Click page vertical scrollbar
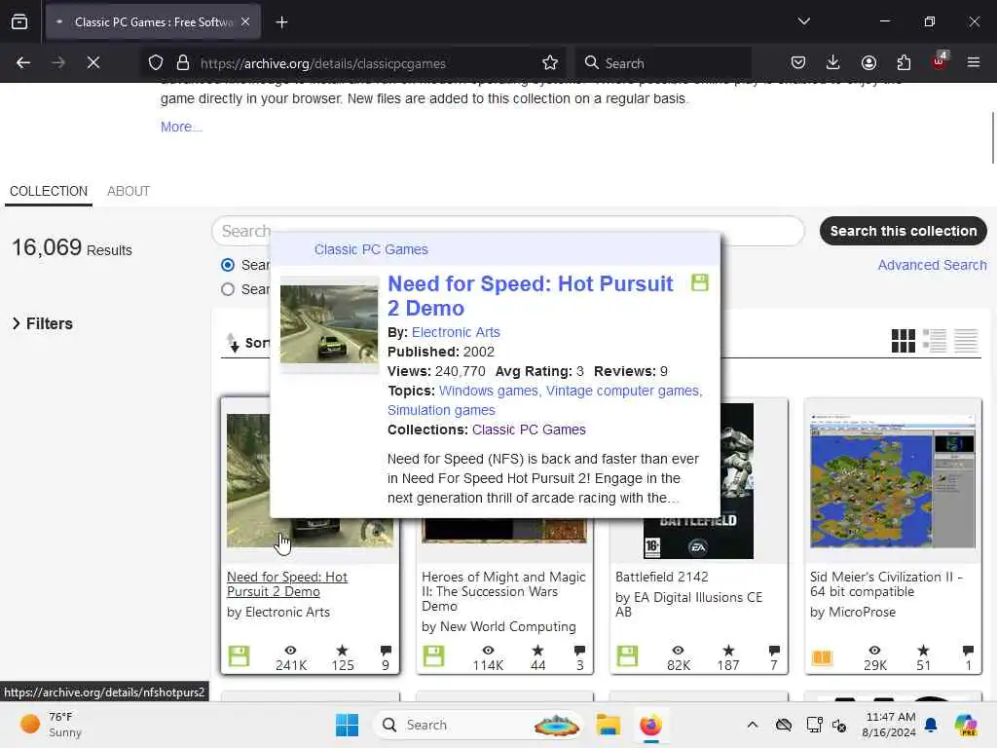 tap(992, 137)
